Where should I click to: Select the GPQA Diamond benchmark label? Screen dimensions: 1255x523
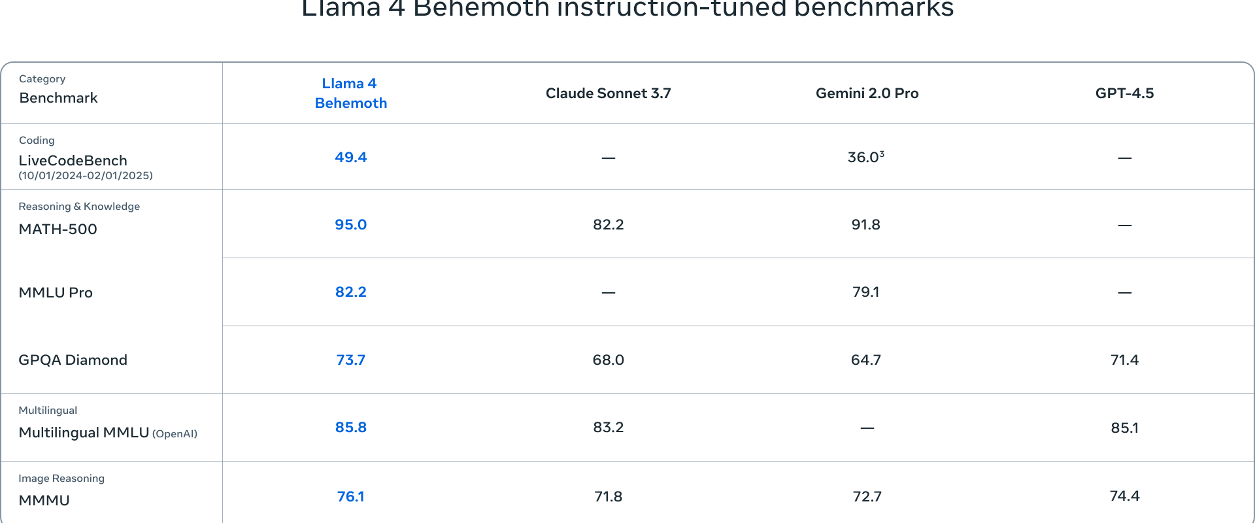[x=73, y=360]
